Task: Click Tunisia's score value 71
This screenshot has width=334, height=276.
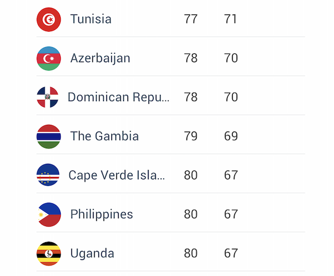Action: (x=230, y=19)
